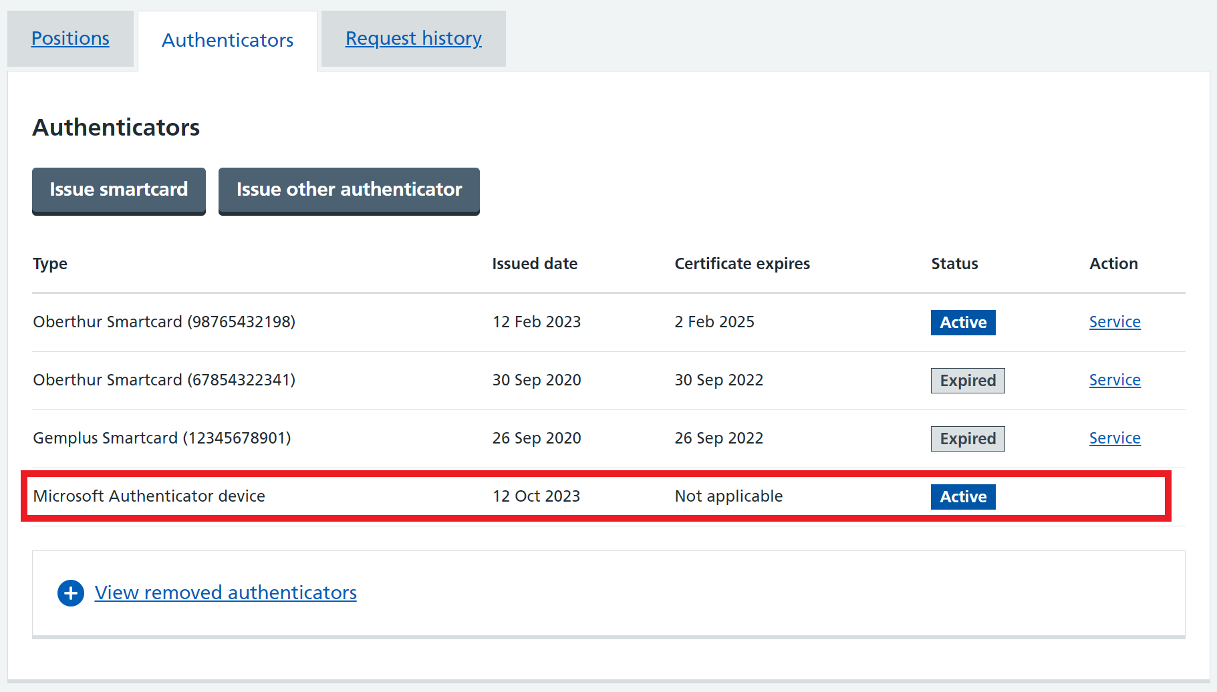
Task: Select the text Gemplus Smartcard (12345678901)
Action: click(162, 438)
